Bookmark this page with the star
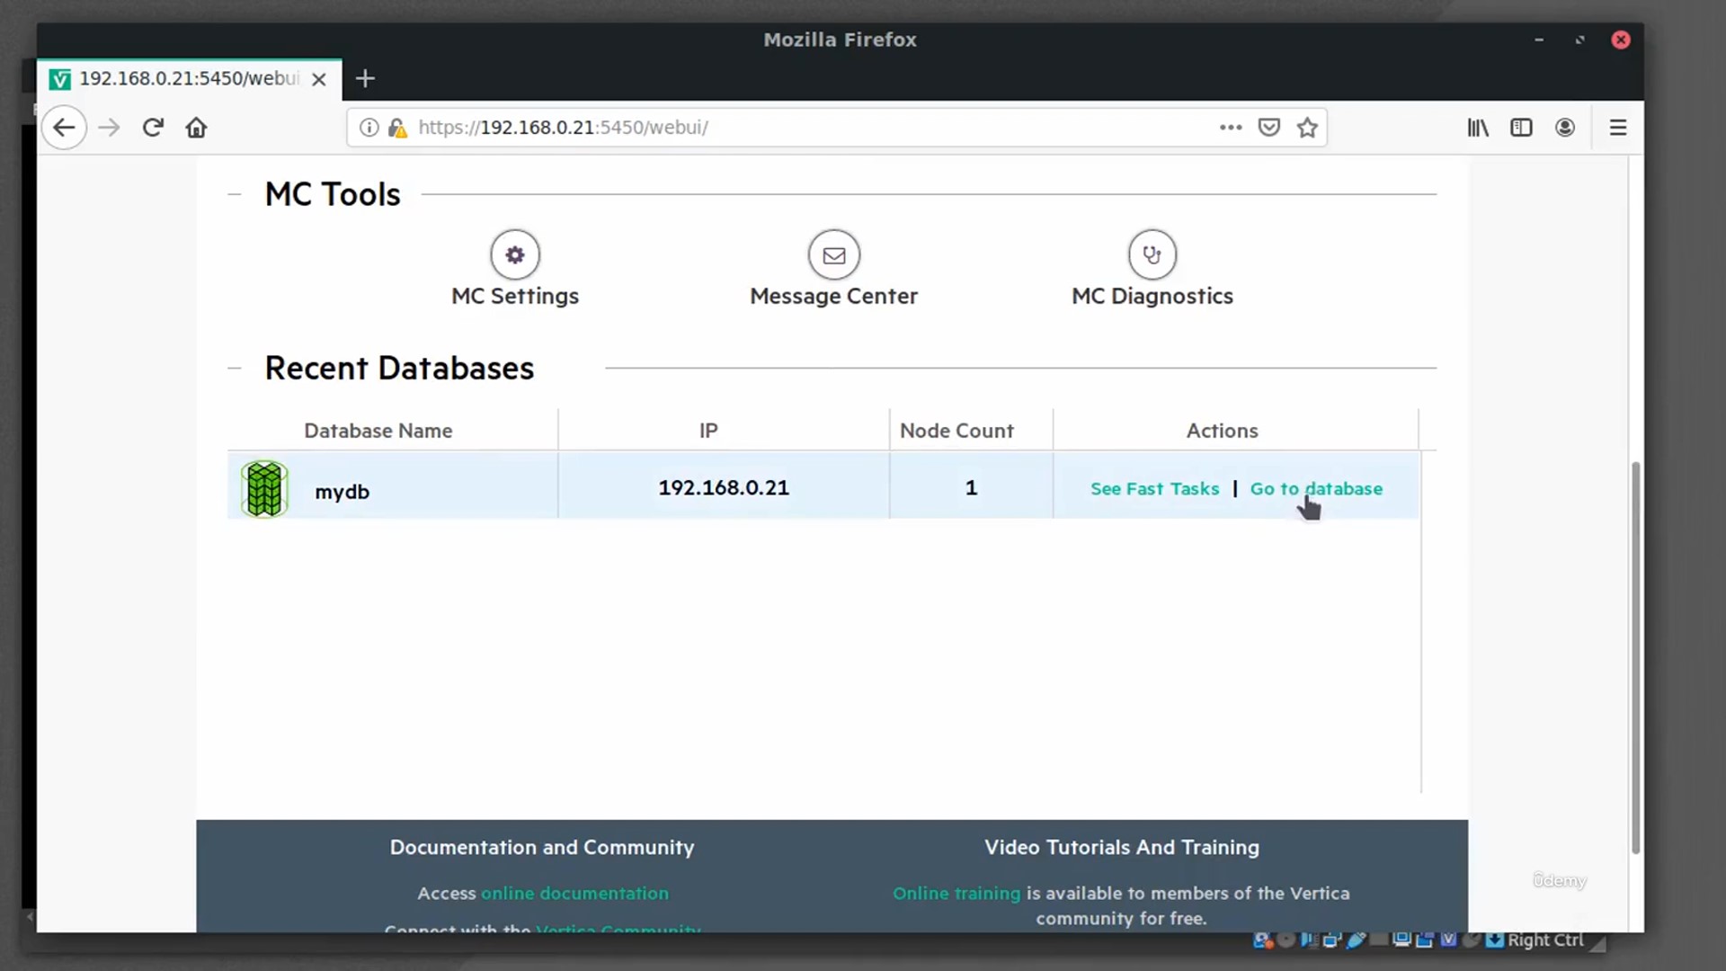Screen dimensions: 1726x971 click(x=1307, y=128)
